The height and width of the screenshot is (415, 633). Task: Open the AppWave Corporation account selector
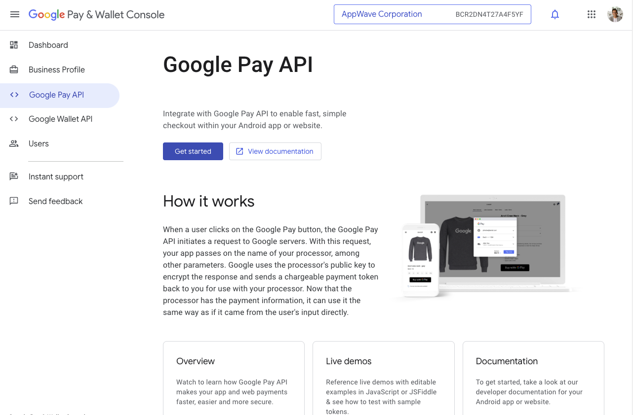click(432, 14)
